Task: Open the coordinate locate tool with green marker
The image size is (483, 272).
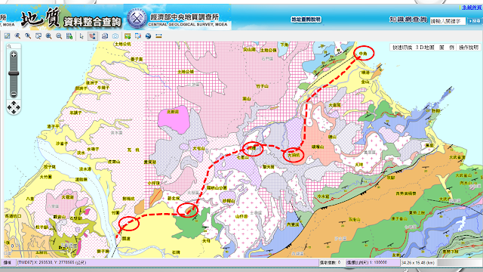Action: (69, 36)
